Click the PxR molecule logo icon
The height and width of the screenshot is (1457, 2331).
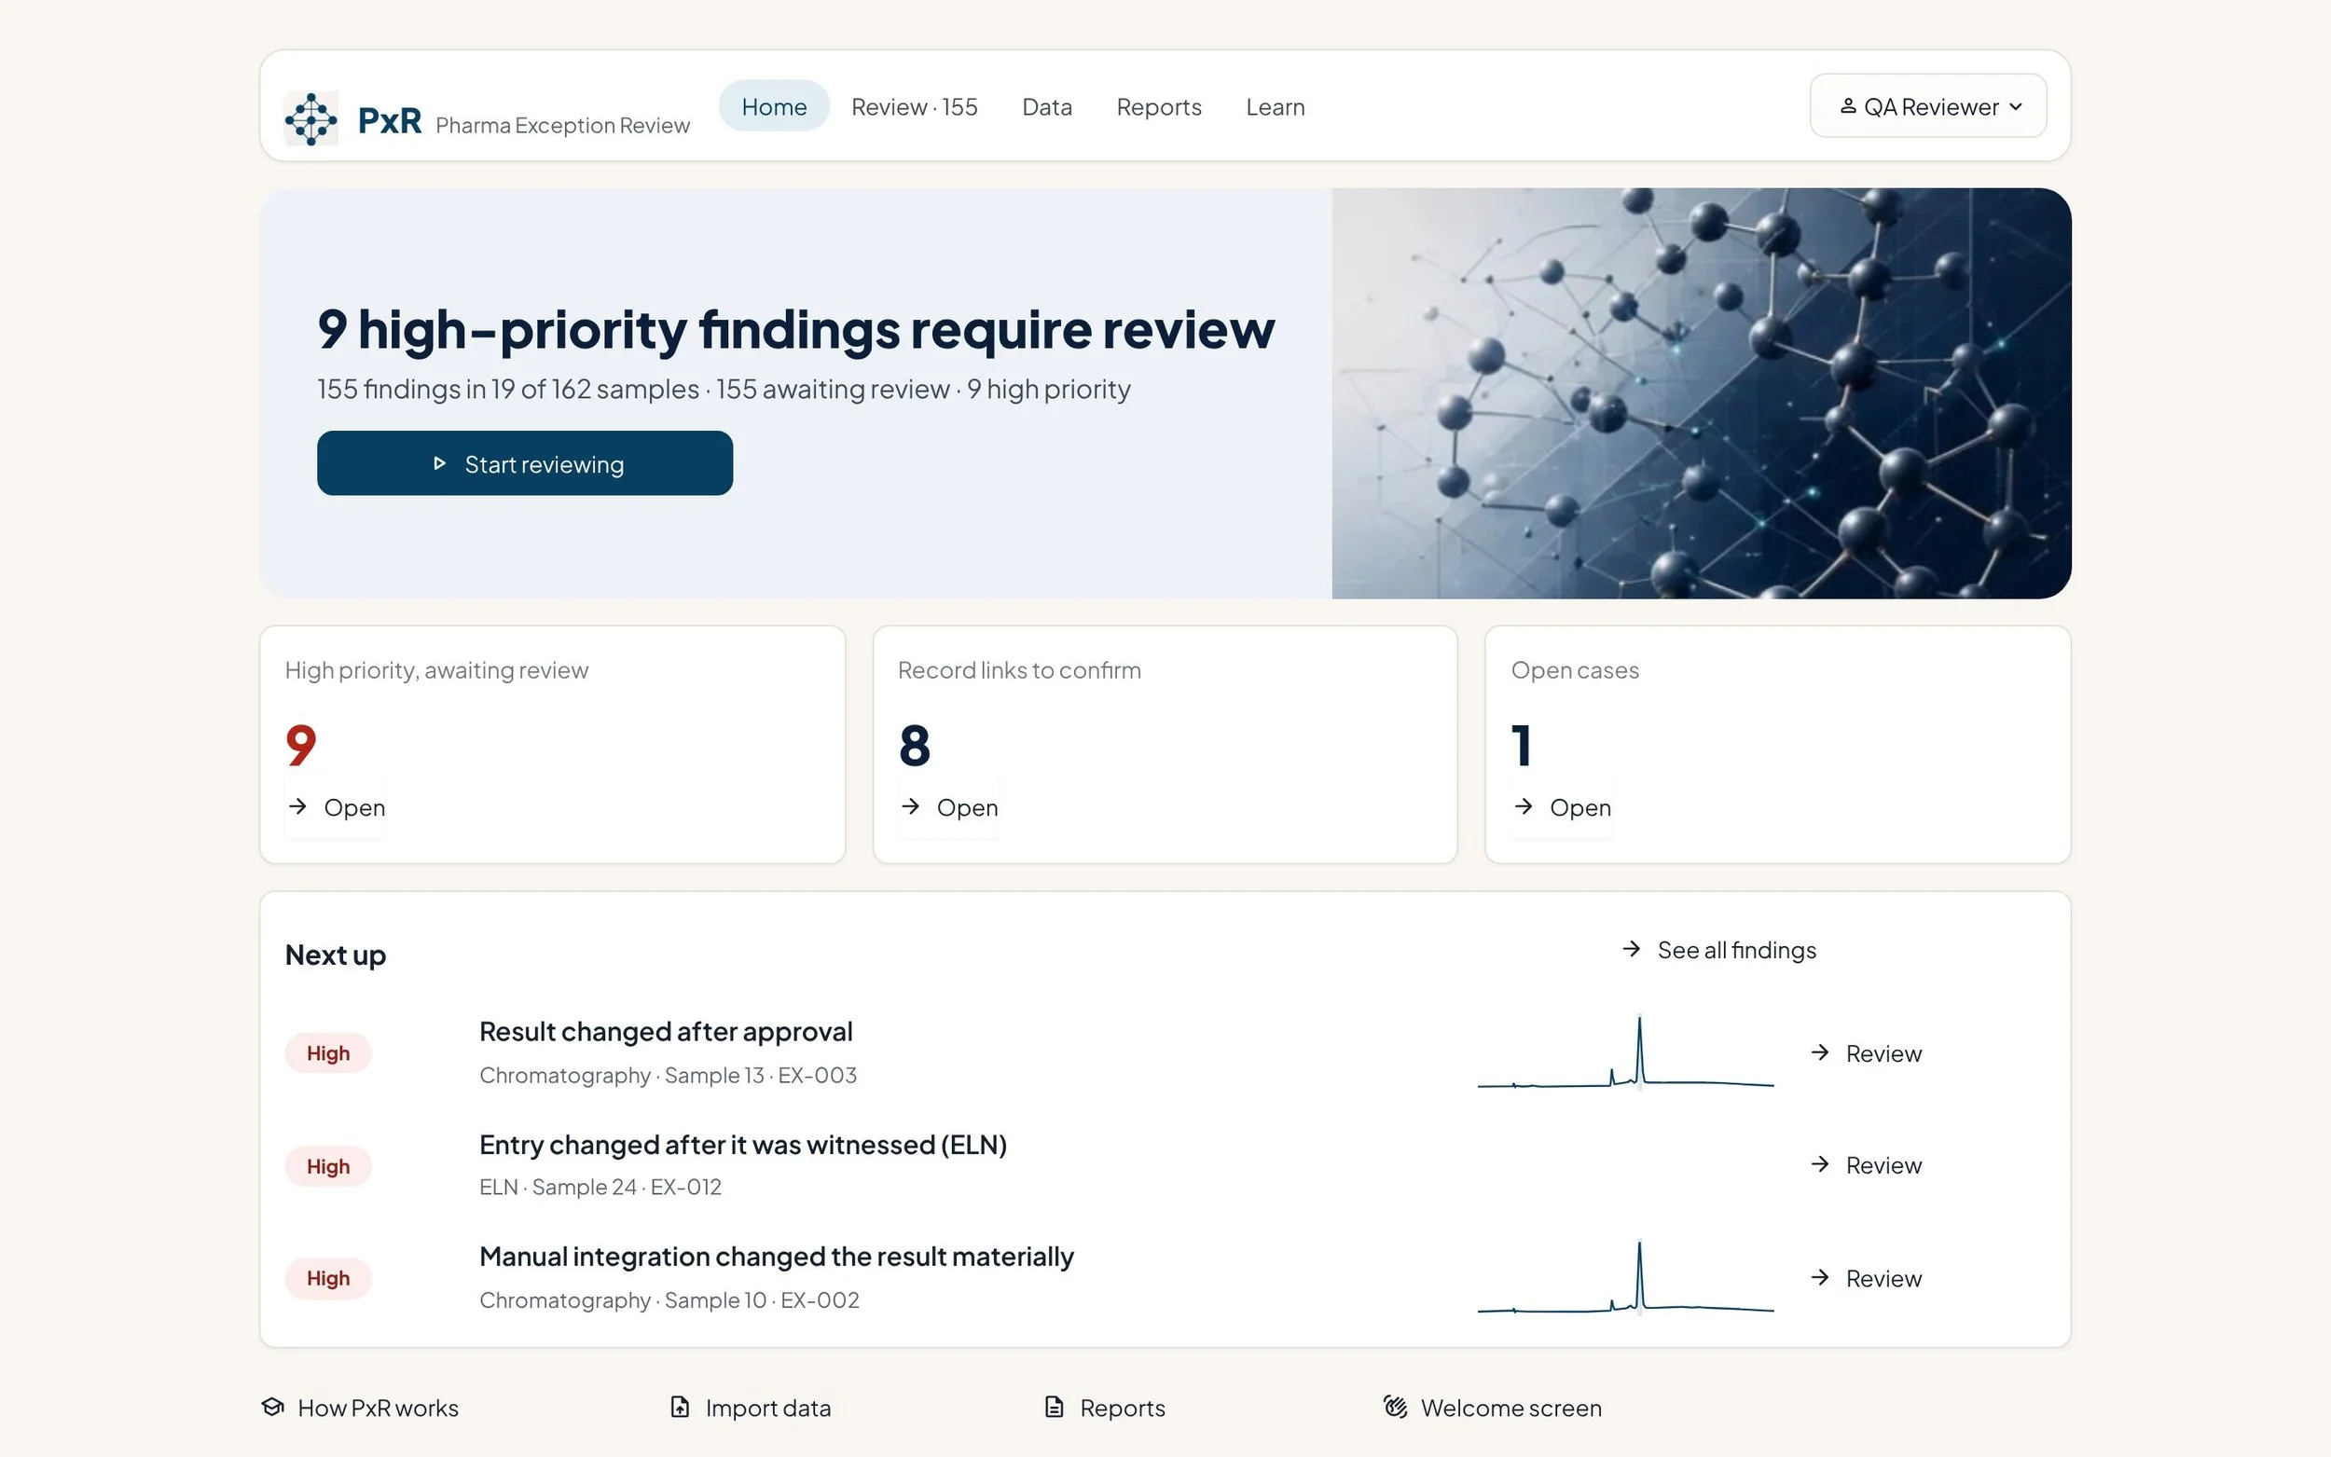(310, 119)
